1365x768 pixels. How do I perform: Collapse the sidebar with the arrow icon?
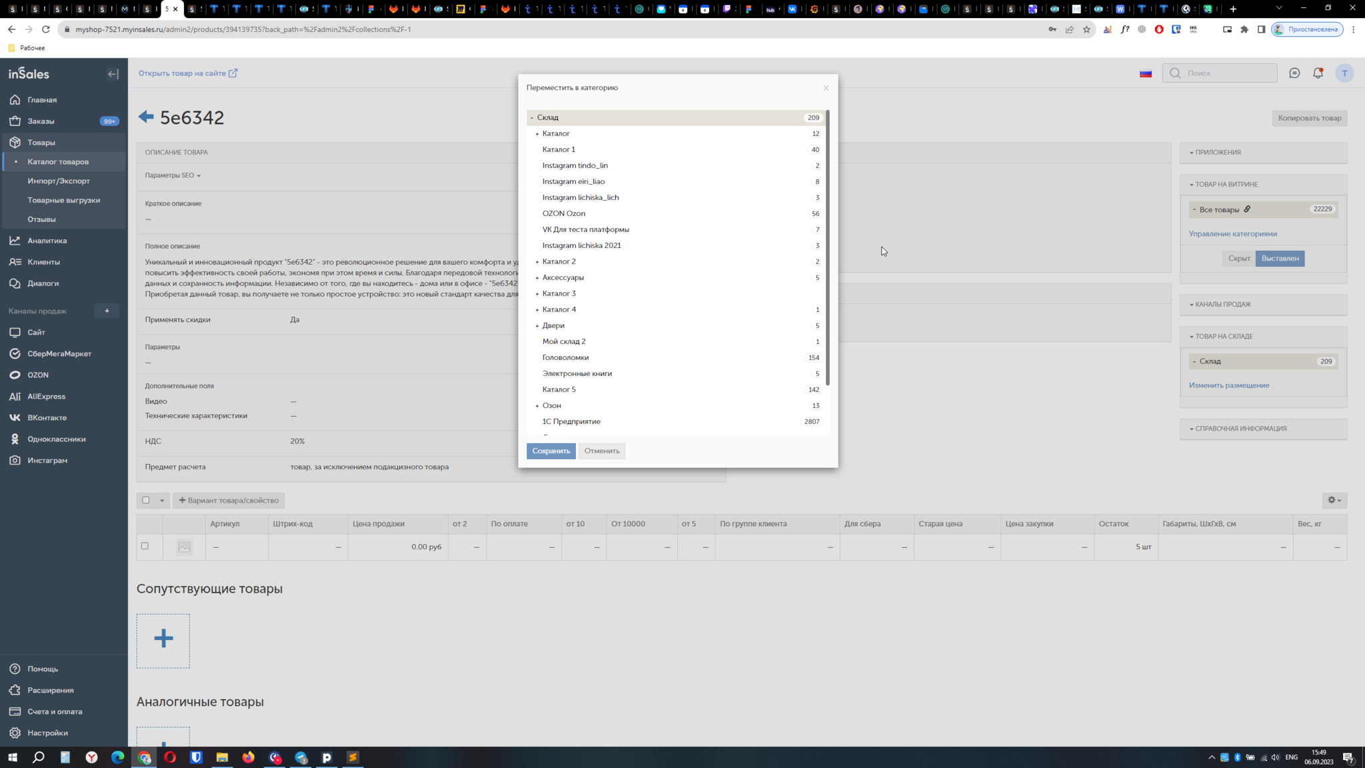[113, 74]
